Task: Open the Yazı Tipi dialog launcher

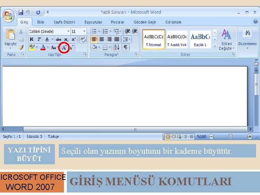Action: [85, 54]
